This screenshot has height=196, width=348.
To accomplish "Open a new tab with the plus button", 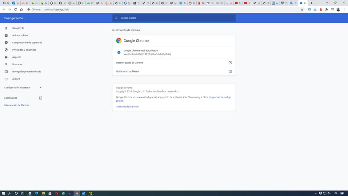I will click(311, 3).
